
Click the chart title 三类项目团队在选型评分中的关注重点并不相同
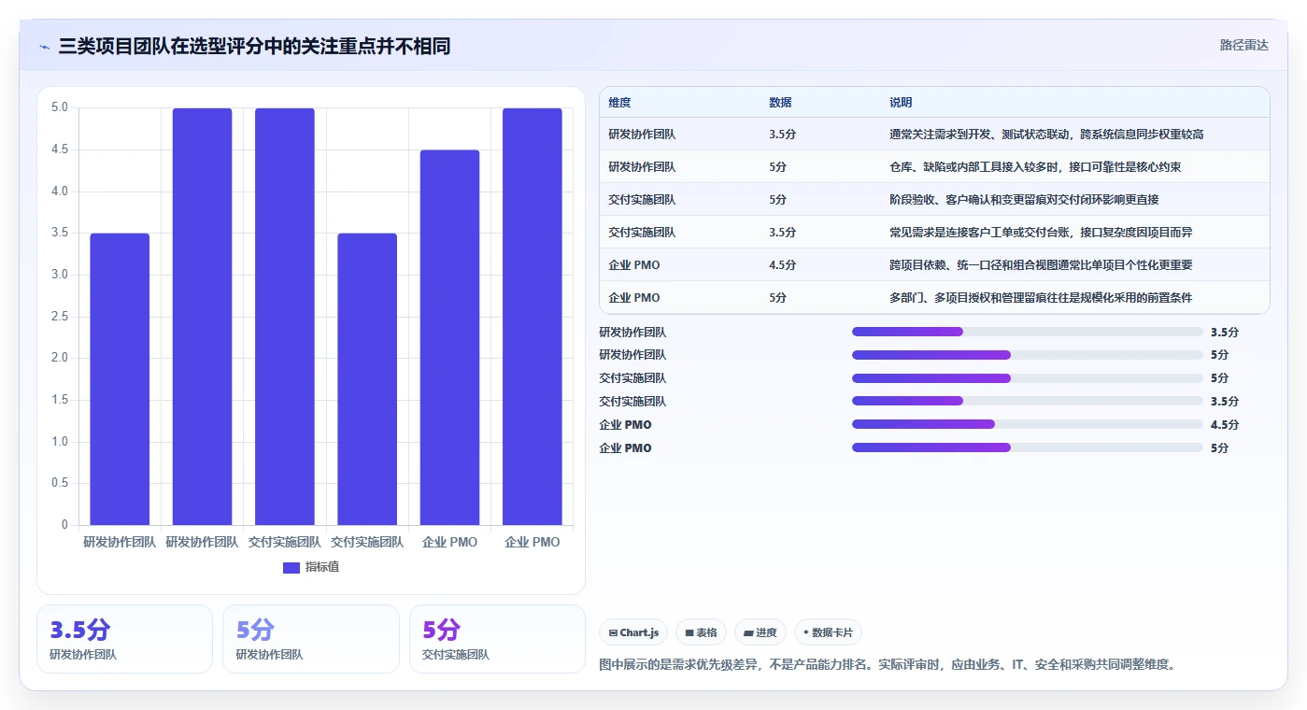point(254,46)
